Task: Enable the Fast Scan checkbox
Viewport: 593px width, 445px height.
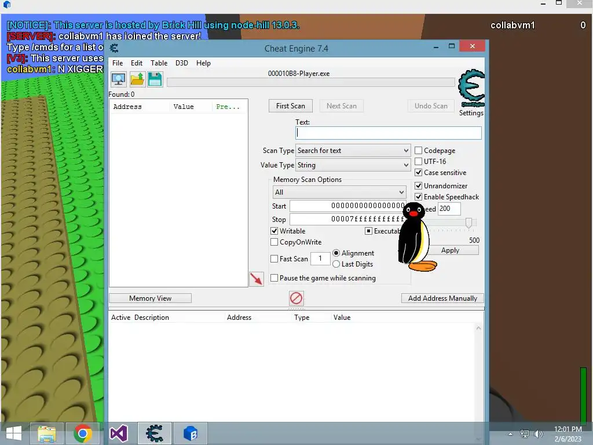Action: [x=274, y=259]
